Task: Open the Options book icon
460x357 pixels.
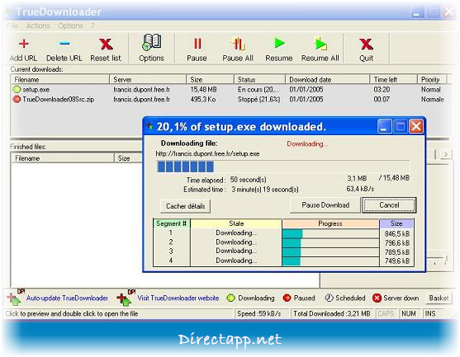Action: [x=151, y=43]
